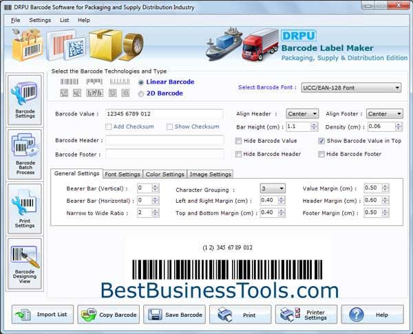Click Copy Barcode icon button
The height and width of the screenshot is (334, 413).
coord(109,314)
